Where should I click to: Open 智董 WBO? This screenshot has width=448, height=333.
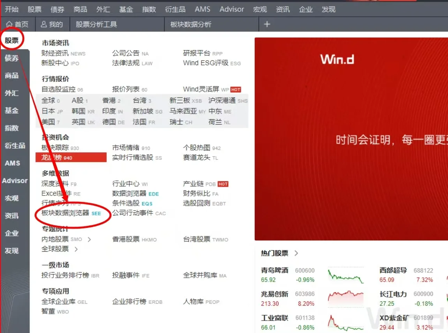tap(55, 311)
